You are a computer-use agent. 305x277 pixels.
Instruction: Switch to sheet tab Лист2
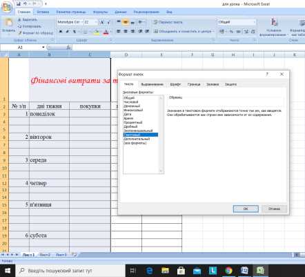point(45,255)
